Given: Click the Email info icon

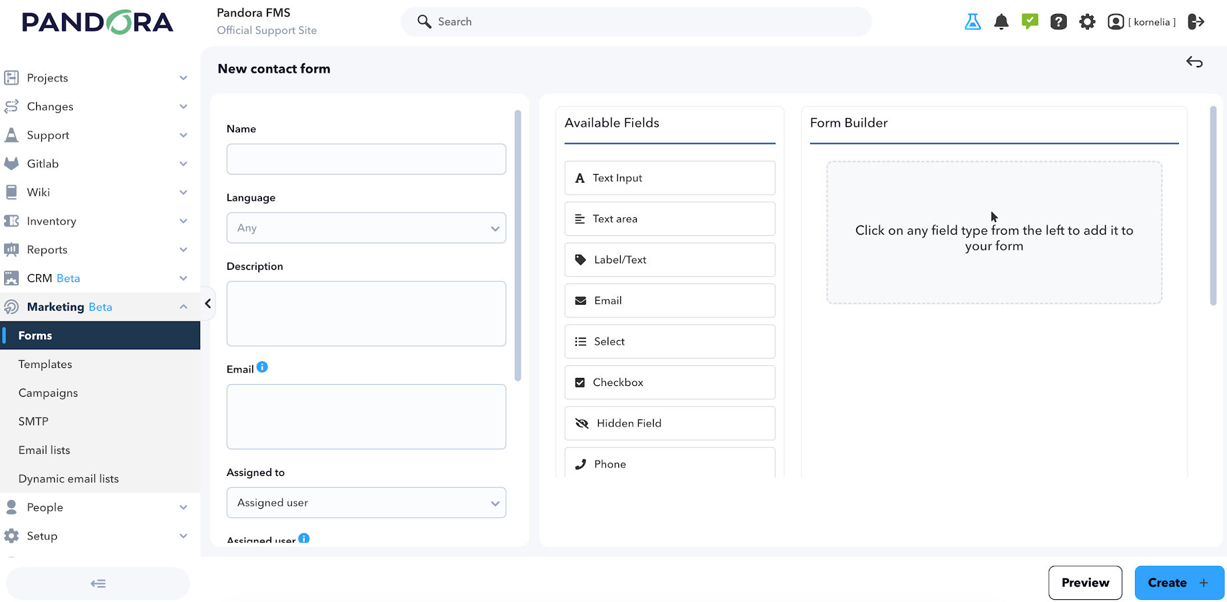Looking at the screenshot, I should (x=262, y=367).
